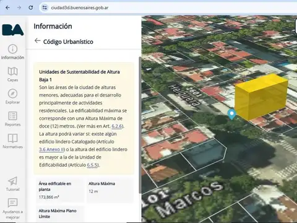The image size is (297, 223).
Task: Open the Reportes section
Action: pyautogui.click(x=12, y=119)
